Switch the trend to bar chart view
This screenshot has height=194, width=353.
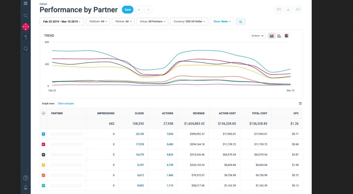[279, 36]
